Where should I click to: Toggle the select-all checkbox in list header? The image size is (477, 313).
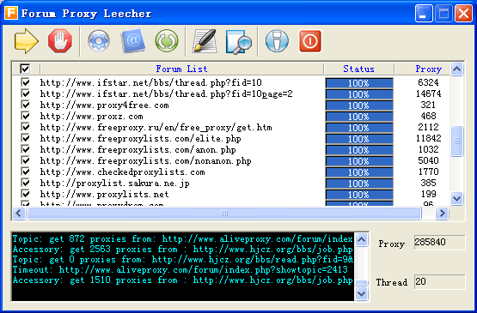coord(25,69)
